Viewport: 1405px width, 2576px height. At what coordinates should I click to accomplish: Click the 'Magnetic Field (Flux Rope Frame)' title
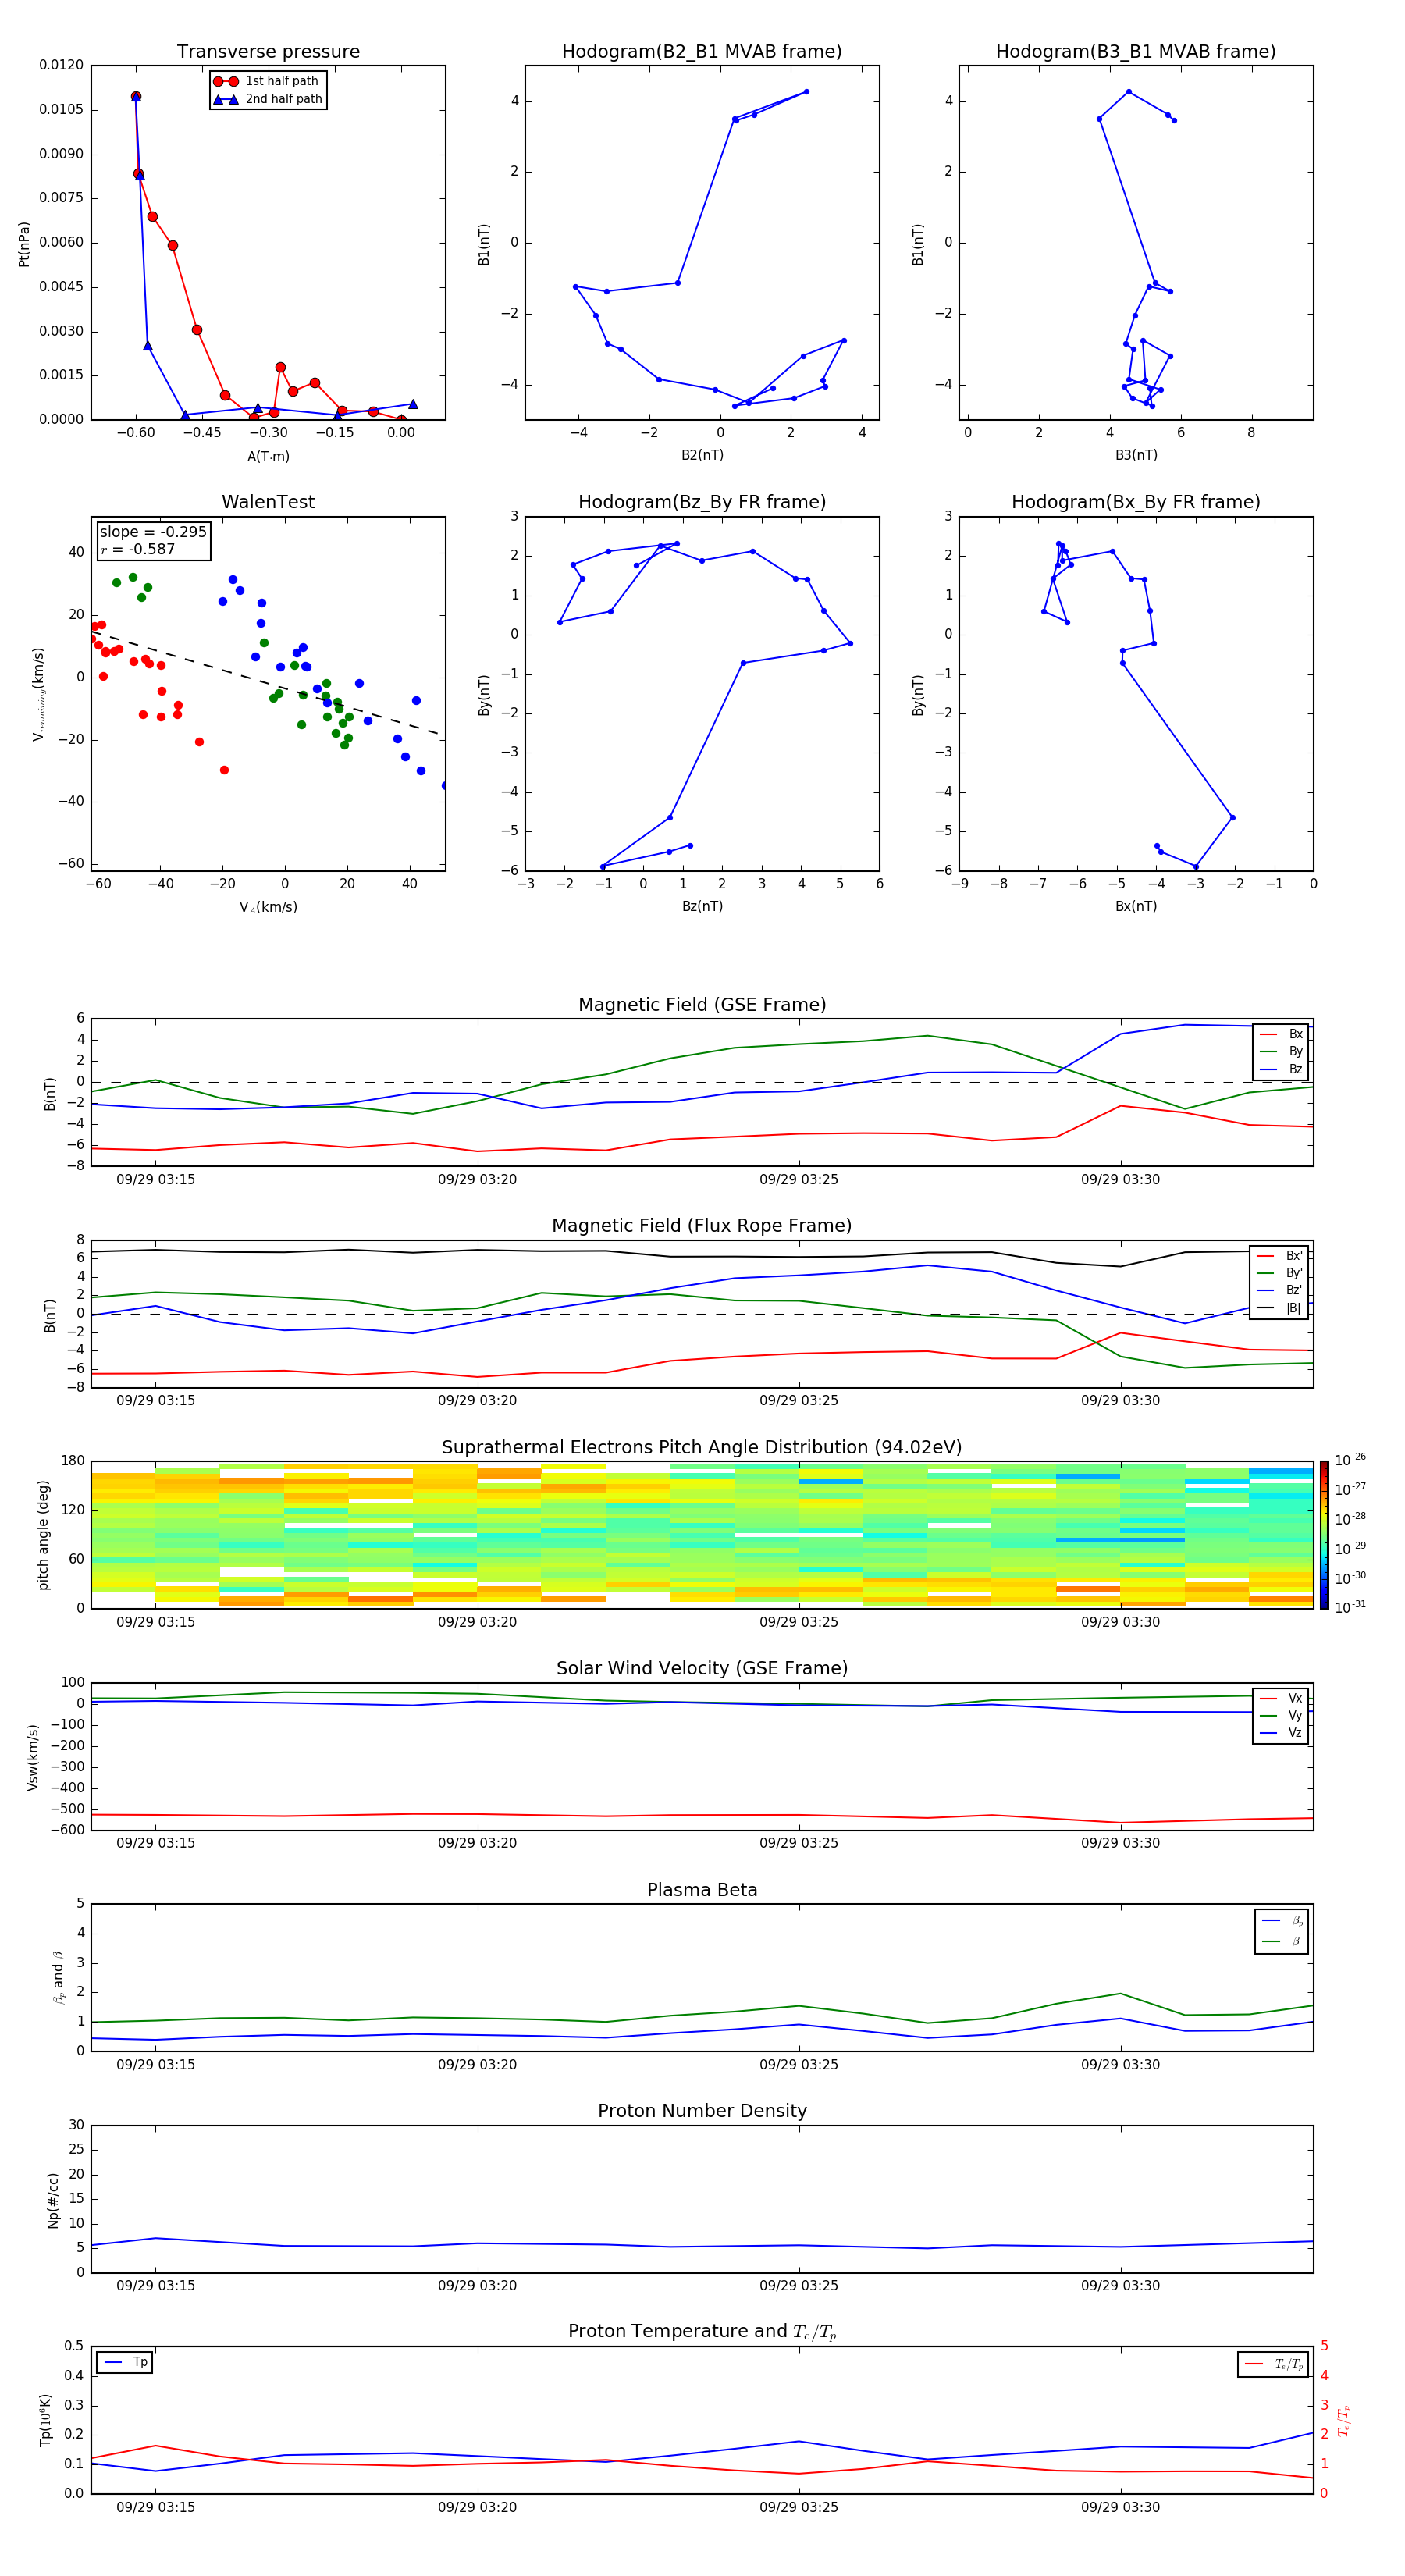pos(702,1226)
